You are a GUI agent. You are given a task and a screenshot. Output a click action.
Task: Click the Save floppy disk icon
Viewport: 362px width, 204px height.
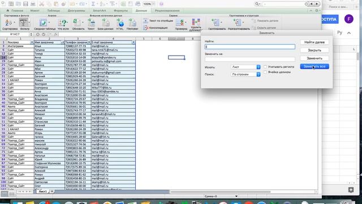pyautogui.click(x=25, y=4)
